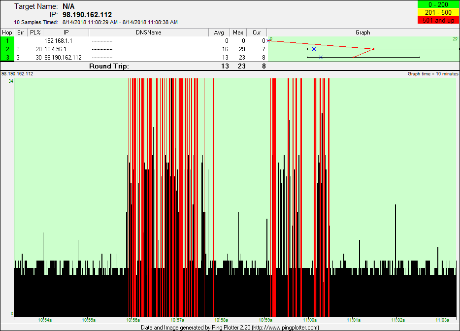Click the Avg column header

click(219, 33)
